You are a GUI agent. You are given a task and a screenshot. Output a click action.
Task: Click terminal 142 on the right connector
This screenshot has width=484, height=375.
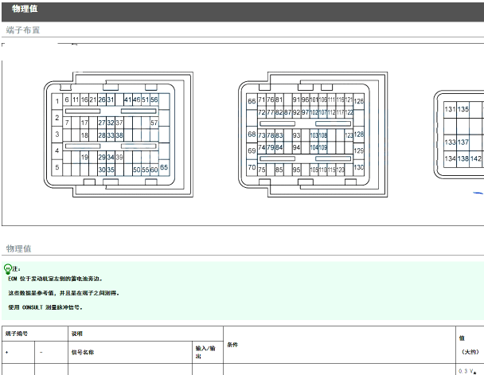(x=475, y=158)
